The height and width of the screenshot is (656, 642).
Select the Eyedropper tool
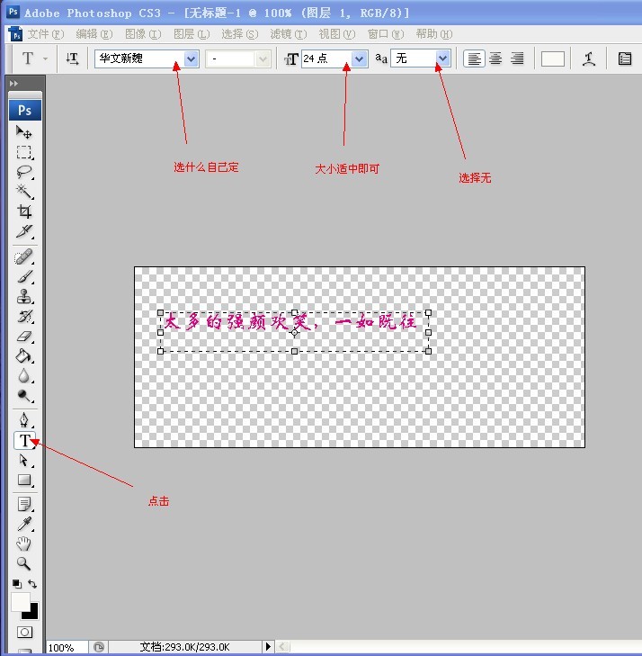click(x=23, y=525)
